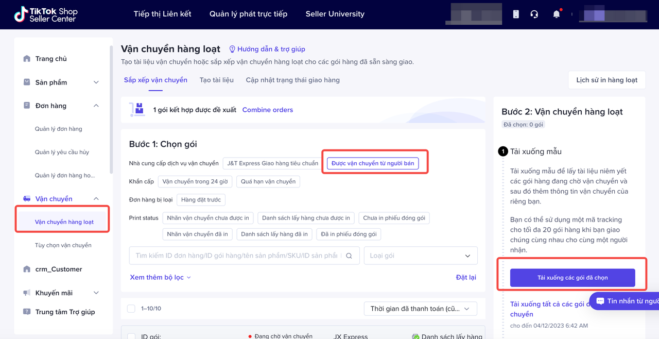Viewport: 659px width, 339px height.
Task: Expand the Sản phẩm sidebar menu
Action: [x=96, y=82]
